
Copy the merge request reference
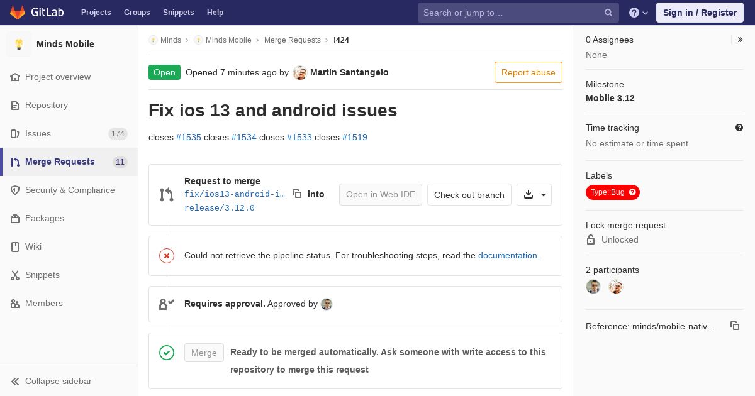pyautogui.click(x=735, y=326)
